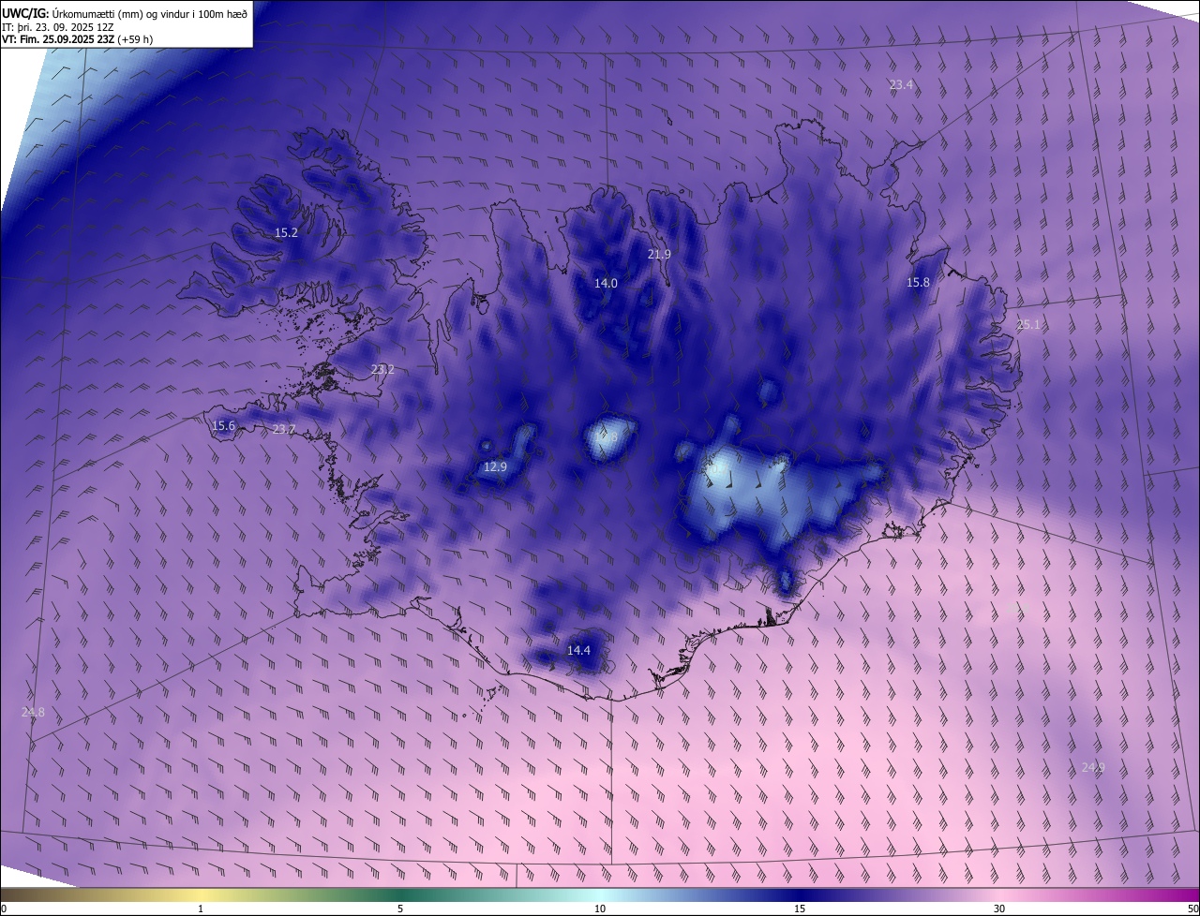Click the 14.4 value near the coast
This screenshot has width=1200, height=916.
click(x=578, y=651)
